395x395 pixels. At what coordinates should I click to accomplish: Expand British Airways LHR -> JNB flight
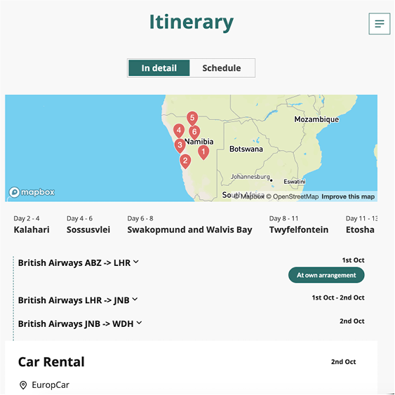tap(78, 300)
